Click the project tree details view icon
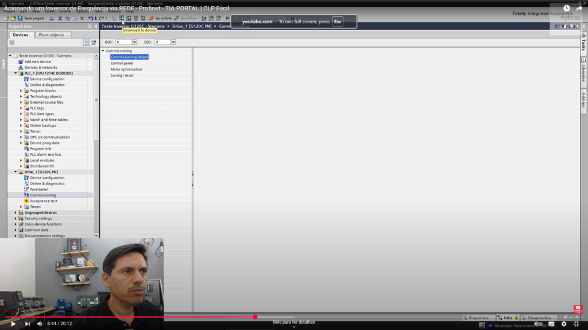The image size is (588, 330). 87,42
